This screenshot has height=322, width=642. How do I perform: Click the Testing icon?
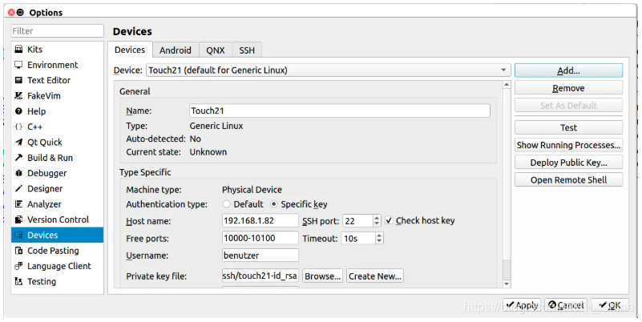pos(18,281)
